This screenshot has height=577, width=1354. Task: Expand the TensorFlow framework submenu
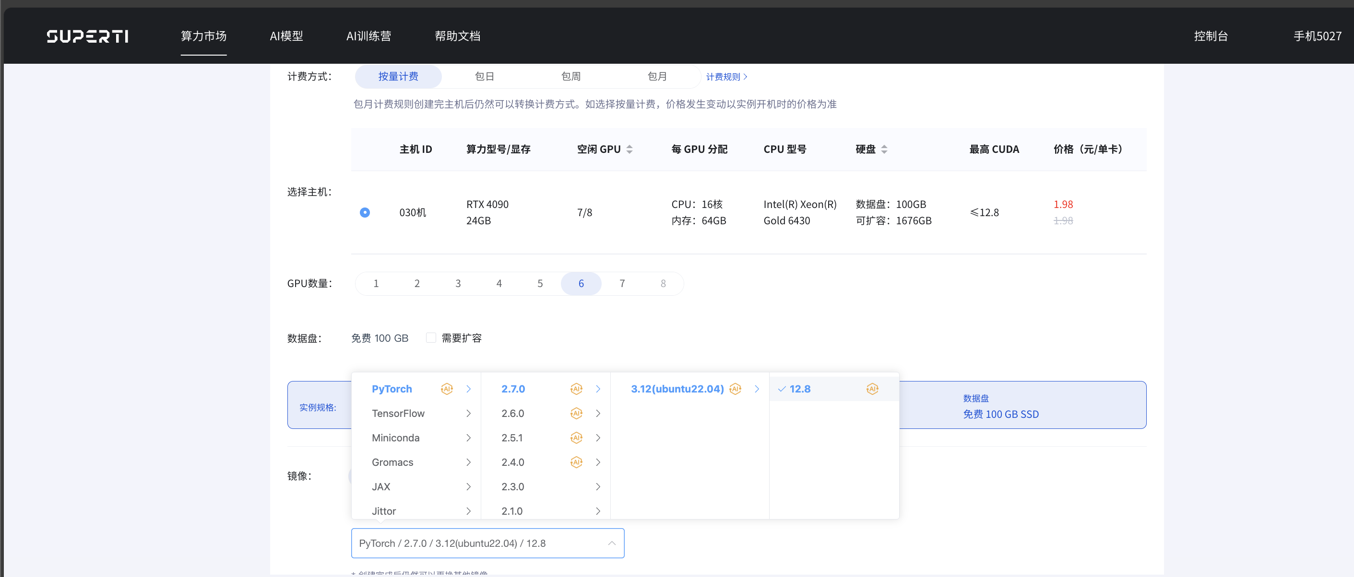point(468,414)
